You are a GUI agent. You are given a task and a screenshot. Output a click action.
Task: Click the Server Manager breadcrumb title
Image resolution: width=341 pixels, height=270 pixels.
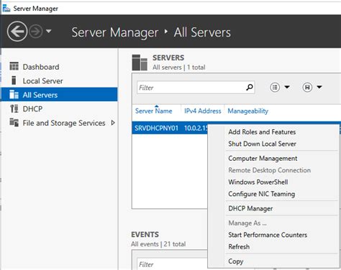click(115, 32)
